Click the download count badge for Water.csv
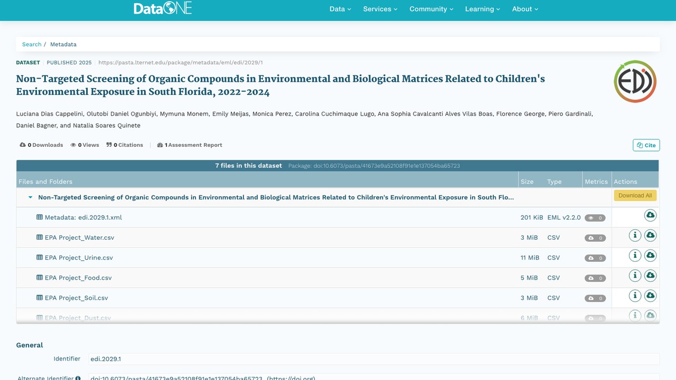The width and height of the screenshot is (676, 380). (x=595, y=238)
